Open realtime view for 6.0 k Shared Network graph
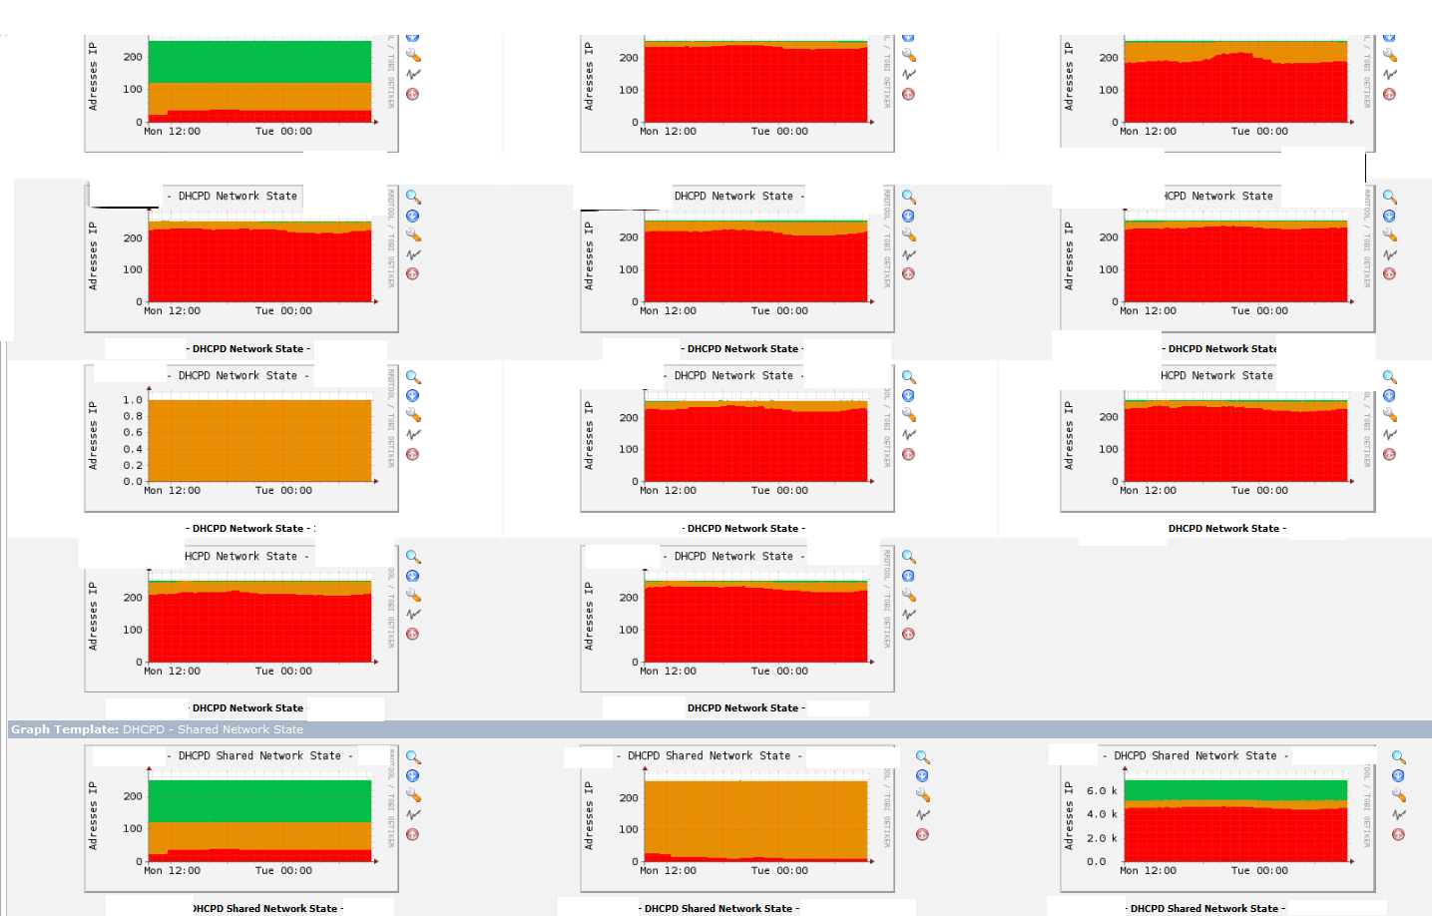 (x=1399, y=814)
